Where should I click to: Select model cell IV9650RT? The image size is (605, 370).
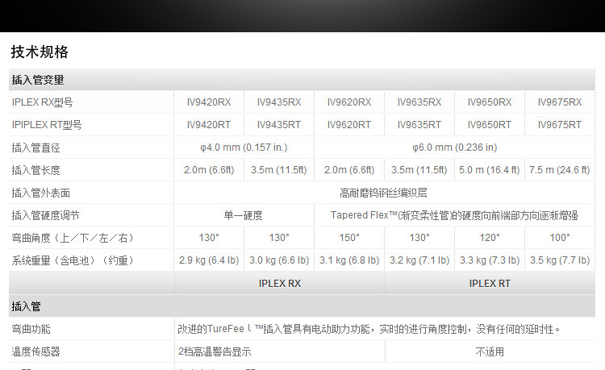(x=490, y=125)
